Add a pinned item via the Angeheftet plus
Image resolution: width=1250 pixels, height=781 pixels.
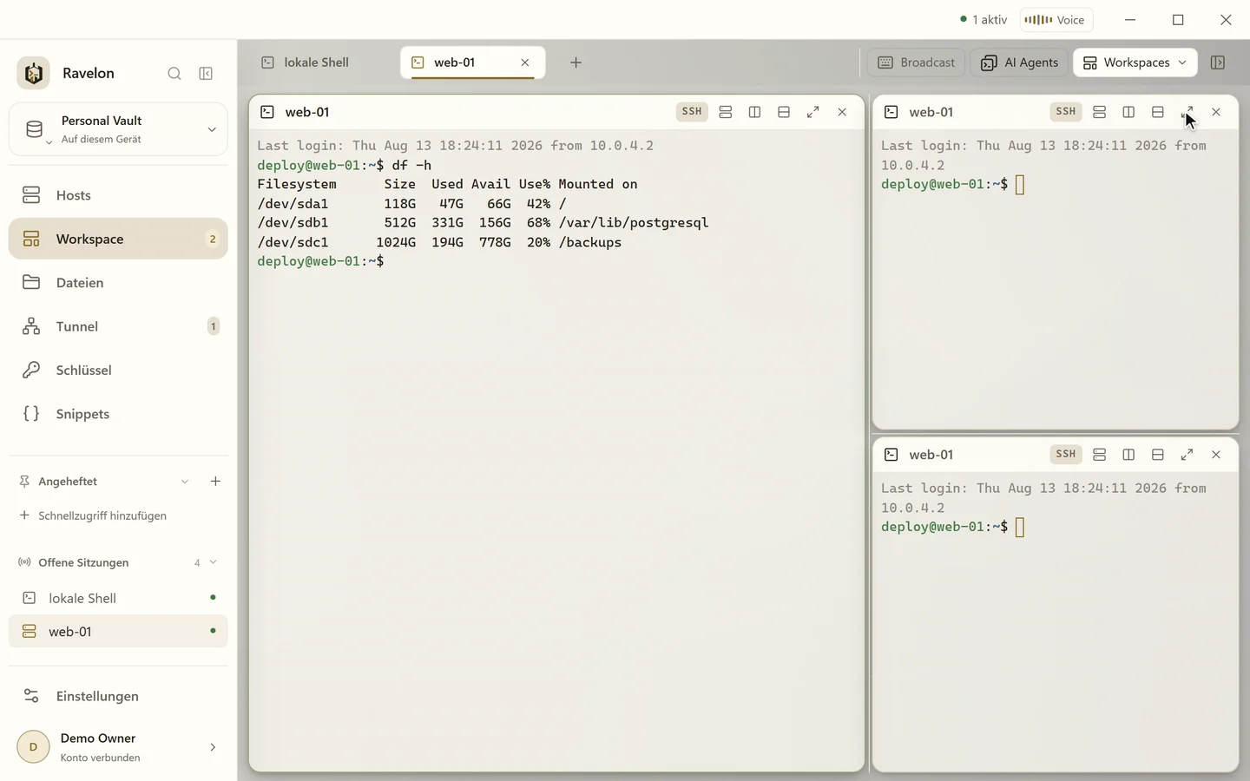tap(215, 482)
